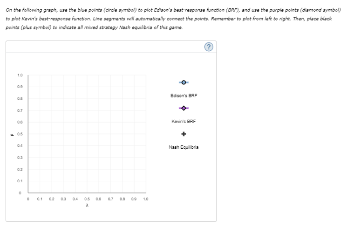The width and height of the screenshot is (354, 227).
Task: Click the 0.2 label on the P axis
Action: [x=20, y=169]
